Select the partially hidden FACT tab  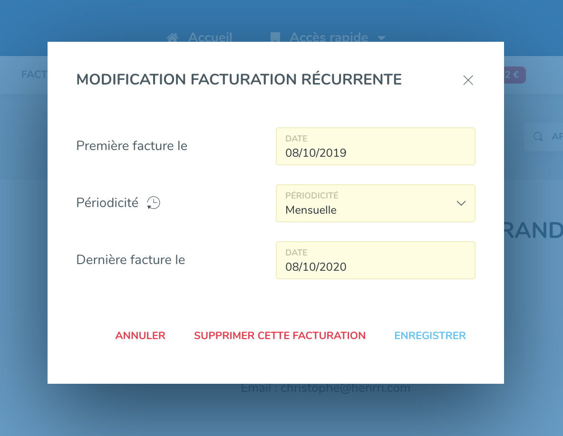[x=34, y=75]
